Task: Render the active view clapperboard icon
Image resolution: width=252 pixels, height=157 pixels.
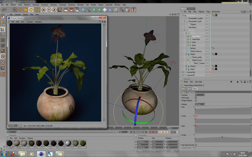Action: 66,10
